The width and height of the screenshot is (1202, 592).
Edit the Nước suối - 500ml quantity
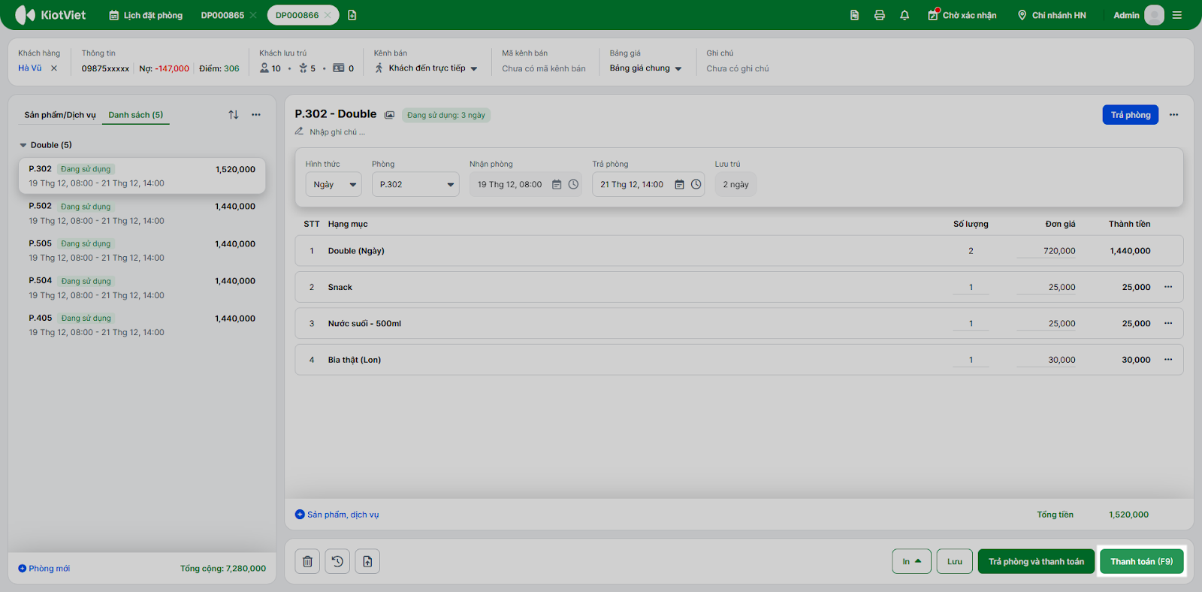971,323
